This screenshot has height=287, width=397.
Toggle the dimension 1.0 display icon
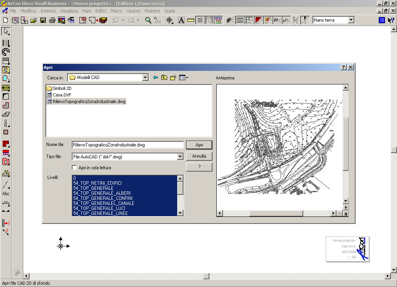[287, 20]
